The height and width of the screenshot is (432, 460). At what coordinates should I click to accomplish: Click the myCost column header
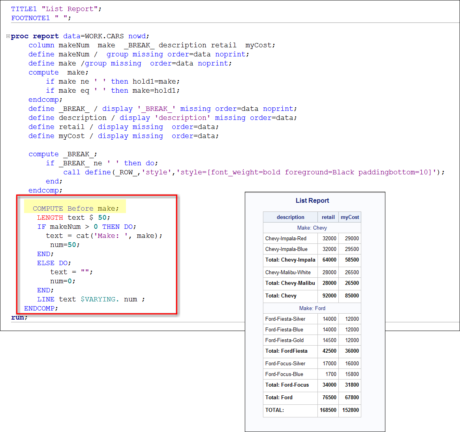[x=349, y=217]
